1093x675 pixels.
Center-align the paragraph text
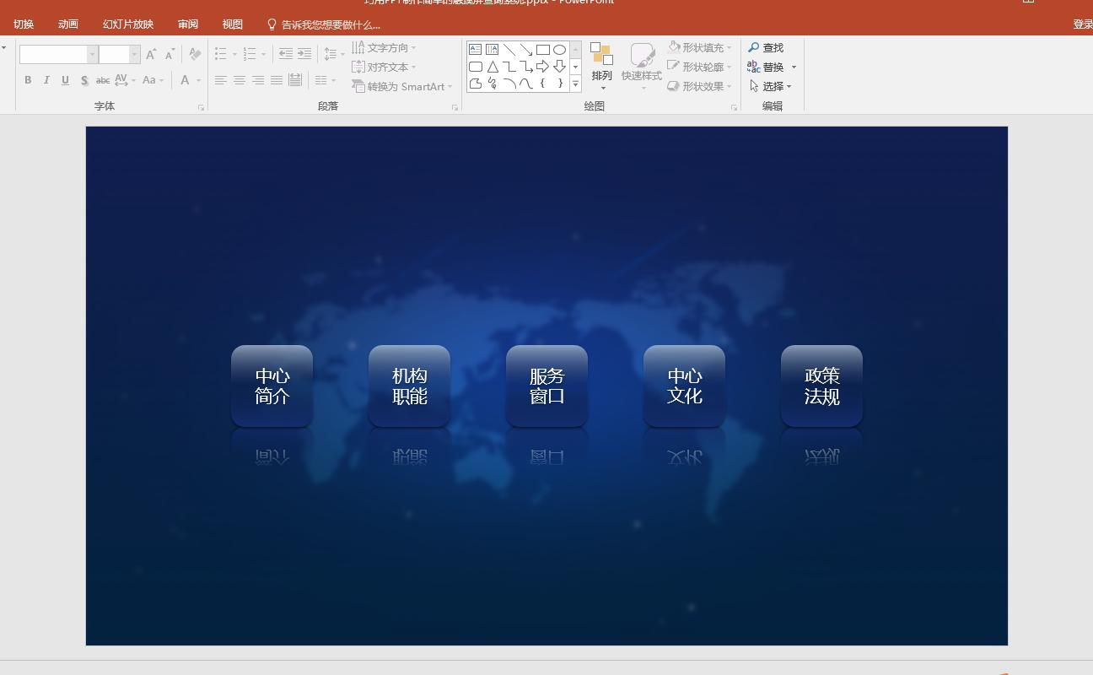(240, 80)
